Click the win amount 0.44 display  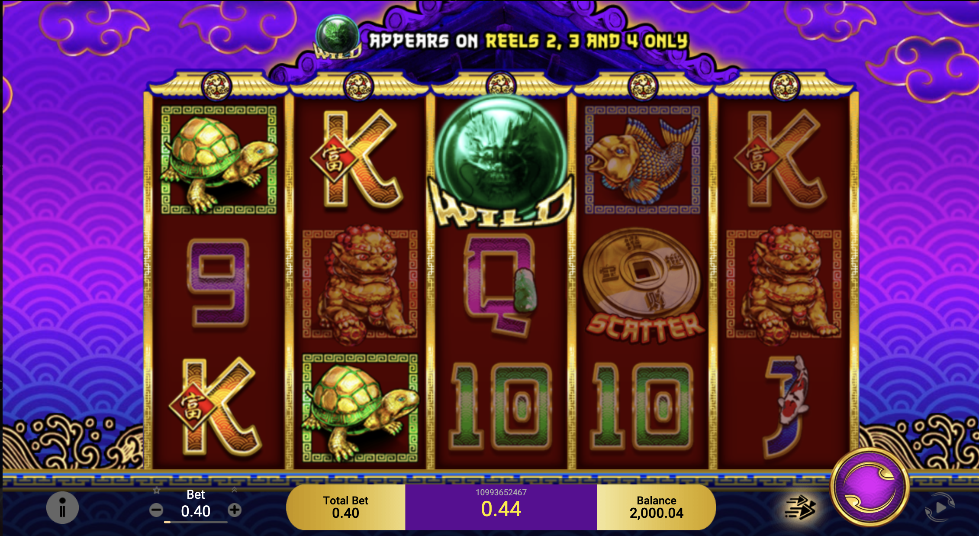[501, 509]
